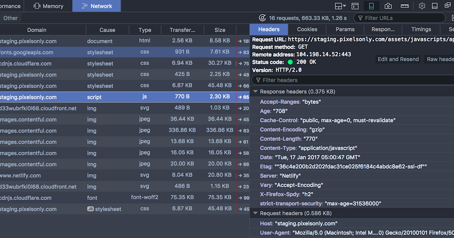The height and width of the screenshot is (238, 454).
Task: Click Edit and Resend button
Action: (x=398, y=59)
